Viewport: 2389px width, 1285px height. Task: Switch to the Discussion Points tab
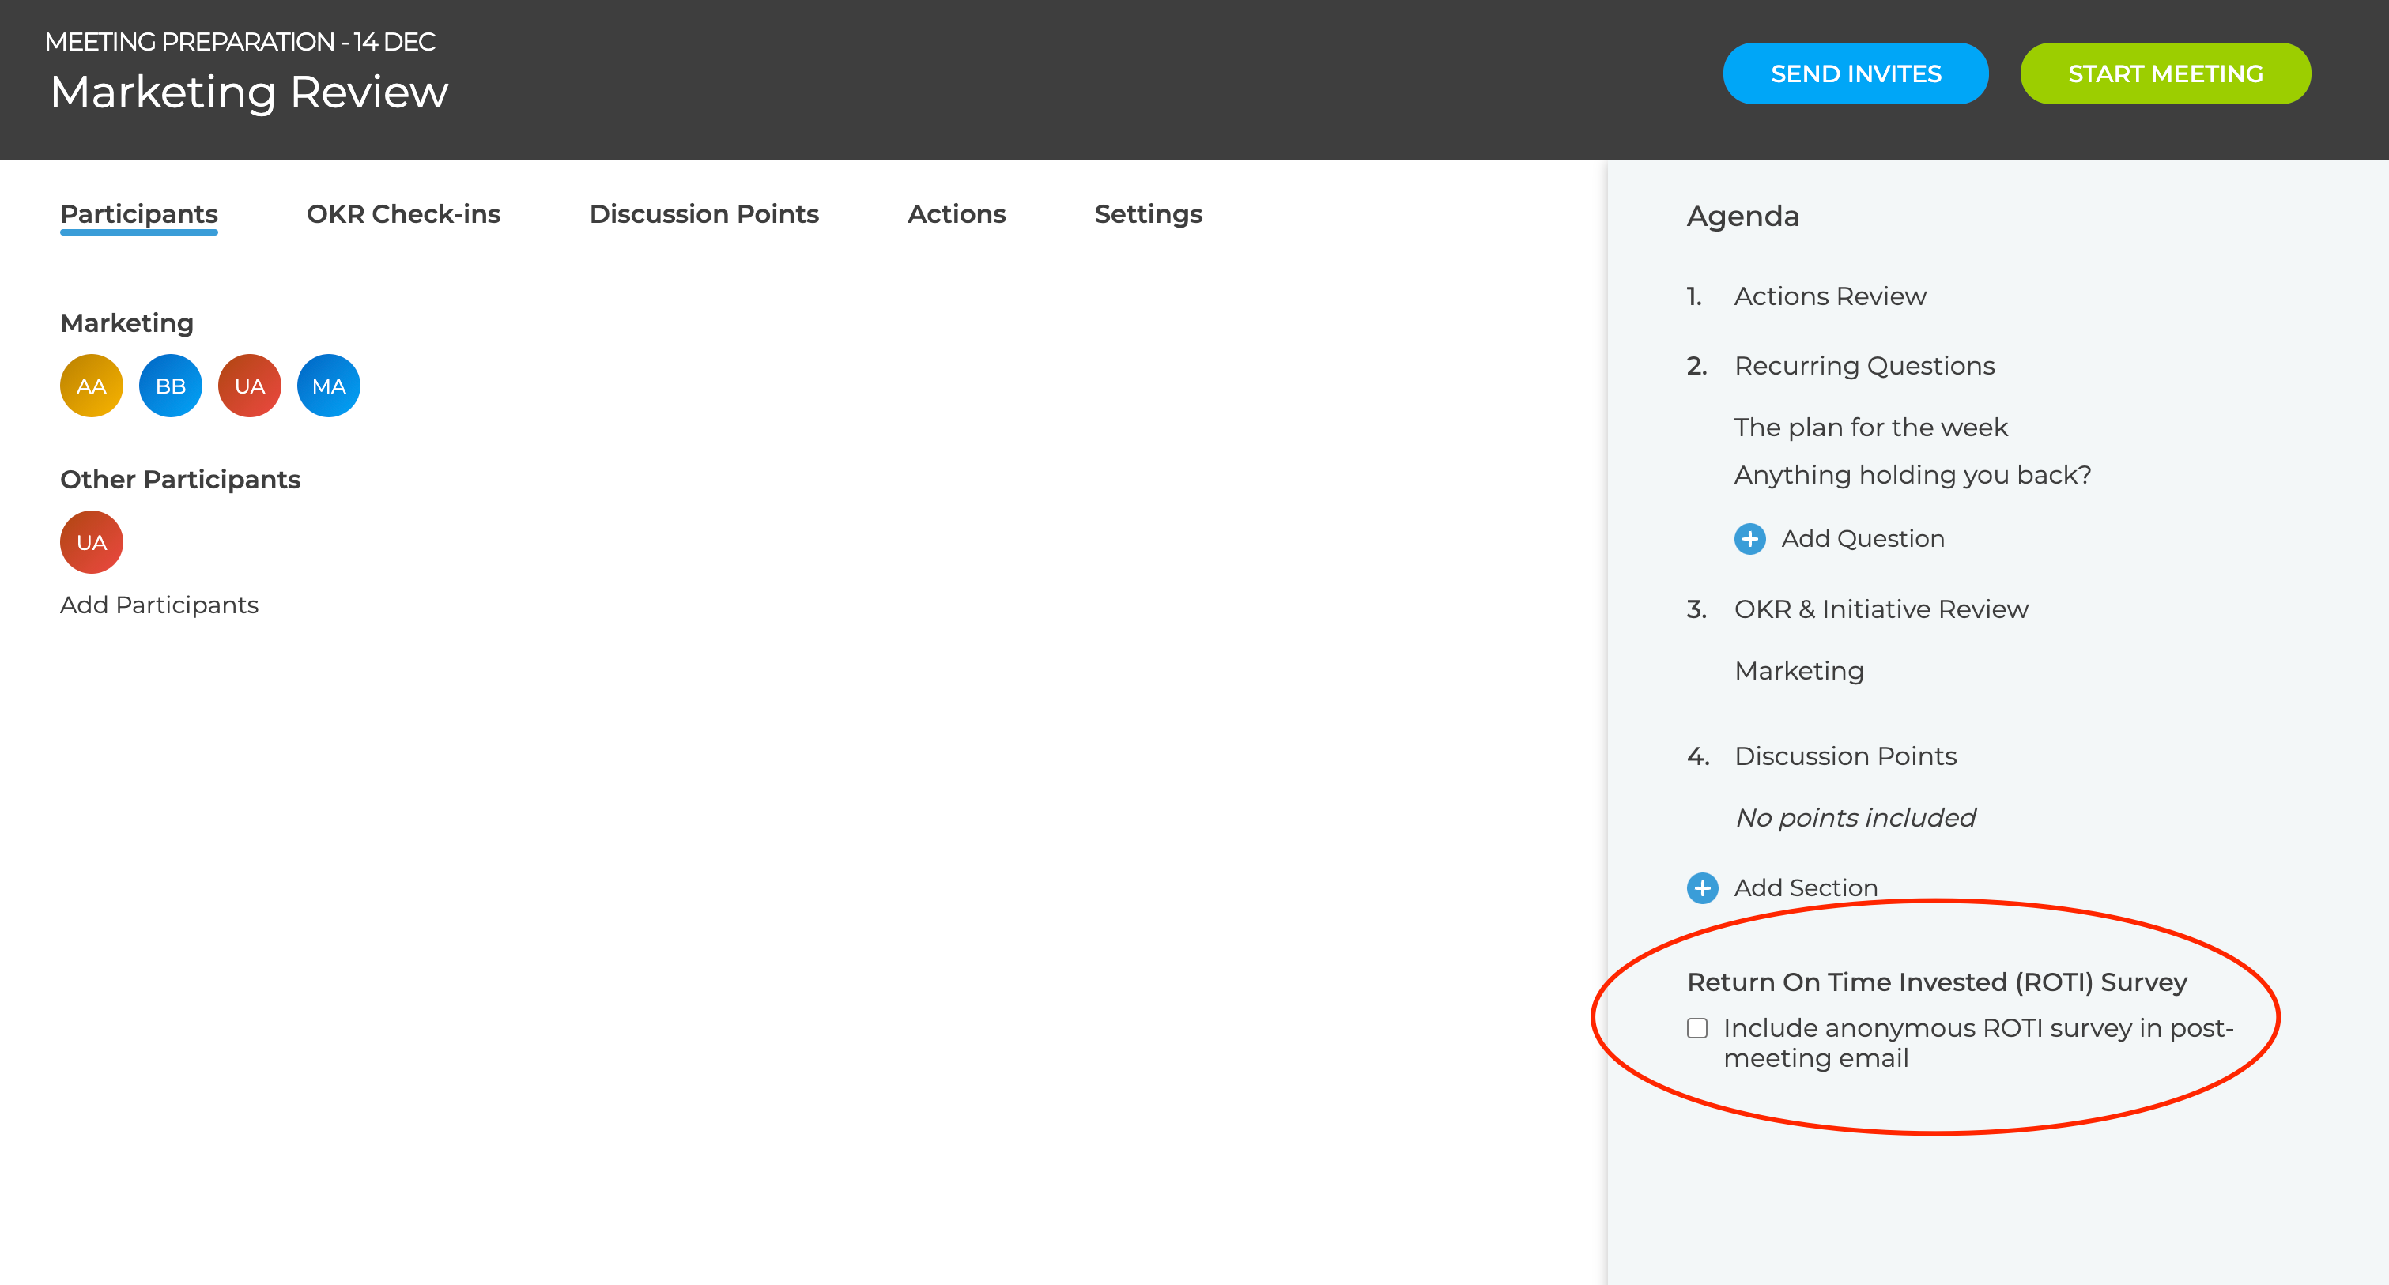point(704,214)
